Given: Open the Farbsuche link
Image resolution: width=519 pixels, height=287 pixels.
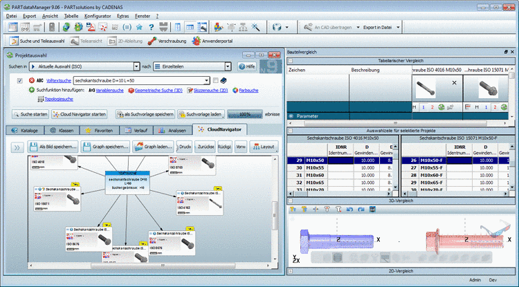Looking at the screenshot, I should point(248,91).
